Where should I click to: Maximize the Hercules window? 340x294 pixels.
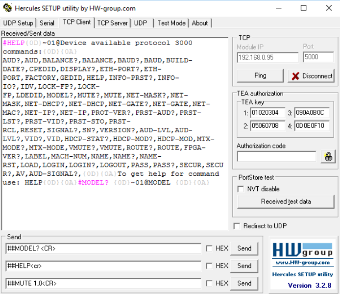click(304, 8)
